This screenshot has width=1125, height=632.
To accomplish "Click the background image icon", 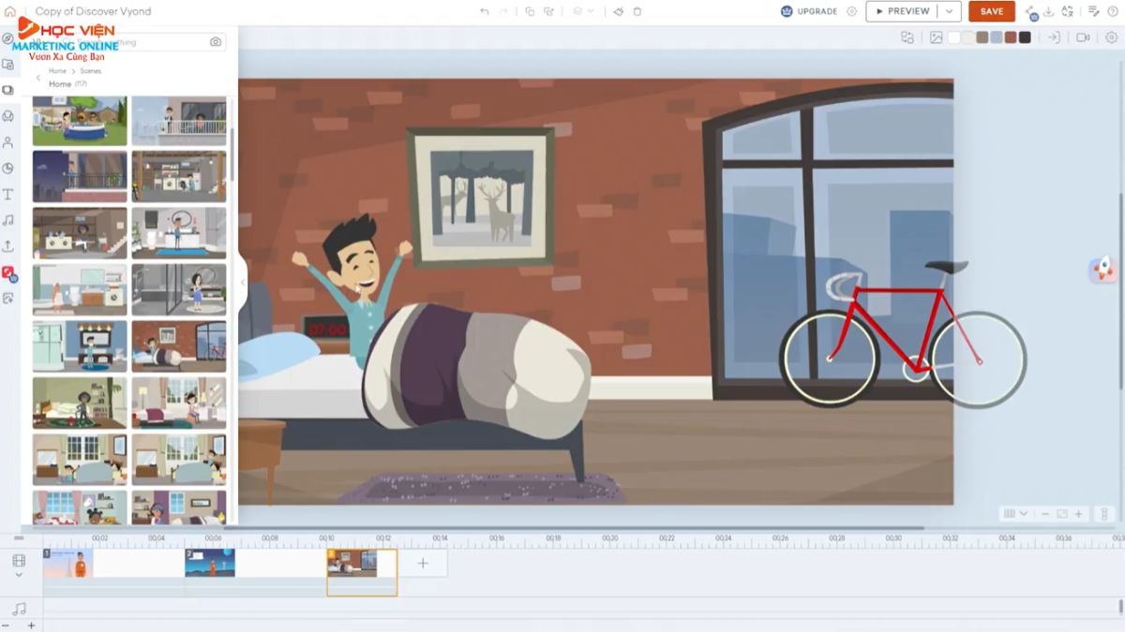I will (x=936, y=37).
